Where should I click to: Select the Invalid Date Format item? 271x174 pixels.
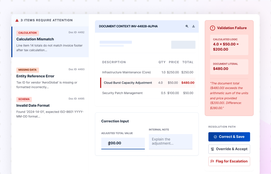coord(50,108)
